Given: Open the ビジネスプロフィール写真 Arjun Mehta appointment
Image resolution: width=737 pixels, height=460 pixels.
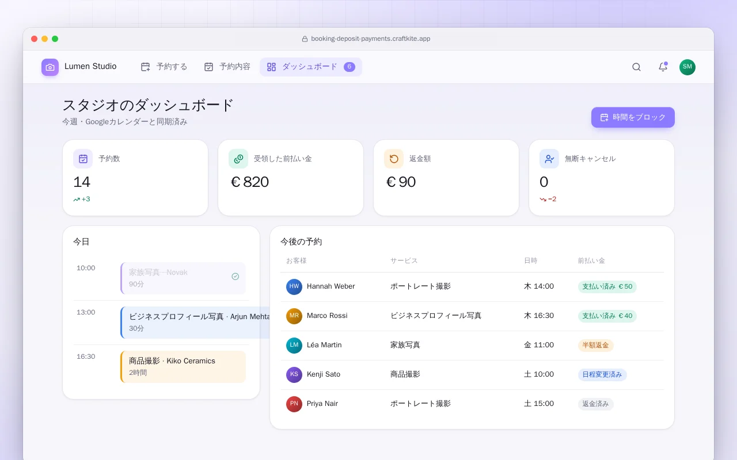Looking at the screenshot, I should 196,323.
